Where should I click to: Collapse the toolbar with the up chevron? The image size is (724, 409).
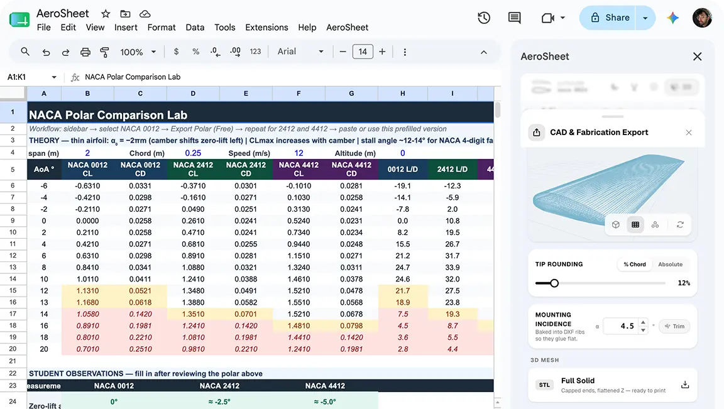[x=483, y=52]
